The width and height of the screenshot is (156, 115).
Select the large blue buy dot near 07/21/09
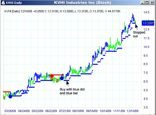(62, 78)
